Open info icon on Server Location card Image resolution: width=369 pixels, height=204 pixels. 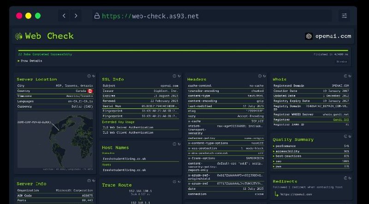coord(89,76)
